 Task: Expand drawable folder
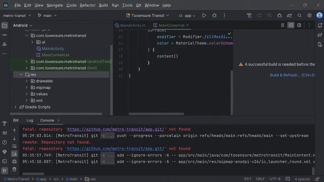[27, 81]
